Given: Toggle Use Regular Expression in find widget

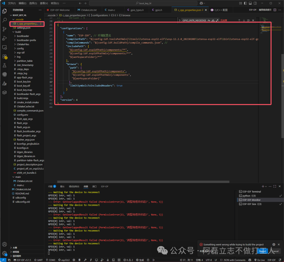Looking at the screenshot, I should [217, 20].
